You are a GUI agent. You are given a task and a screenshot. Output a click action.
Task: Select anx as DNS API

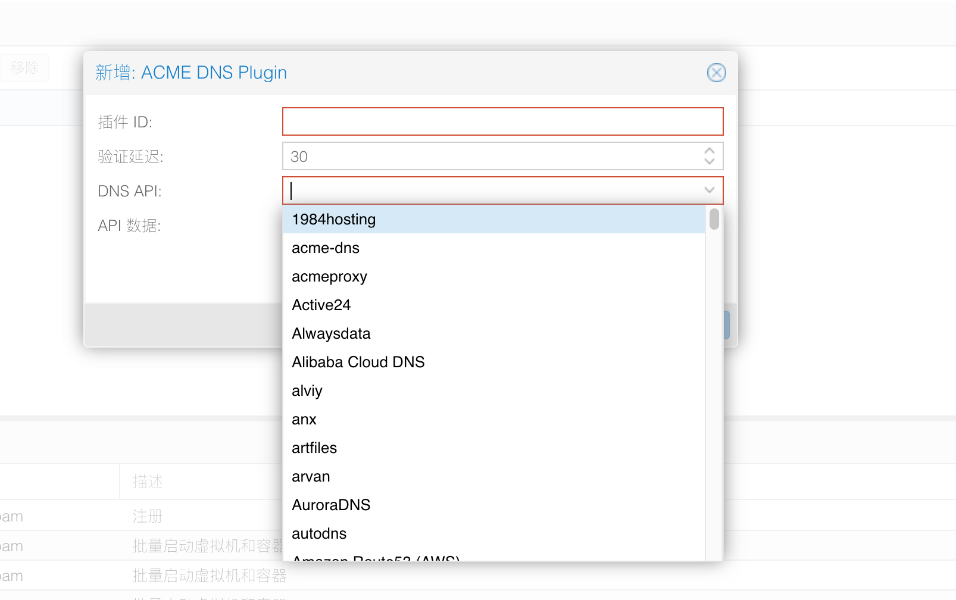point(494,419)
